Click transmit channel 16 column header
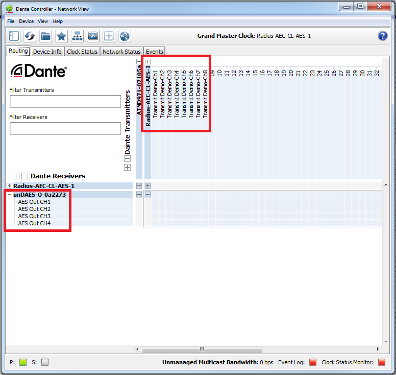396x375 pixels. (x=262, y=73)
